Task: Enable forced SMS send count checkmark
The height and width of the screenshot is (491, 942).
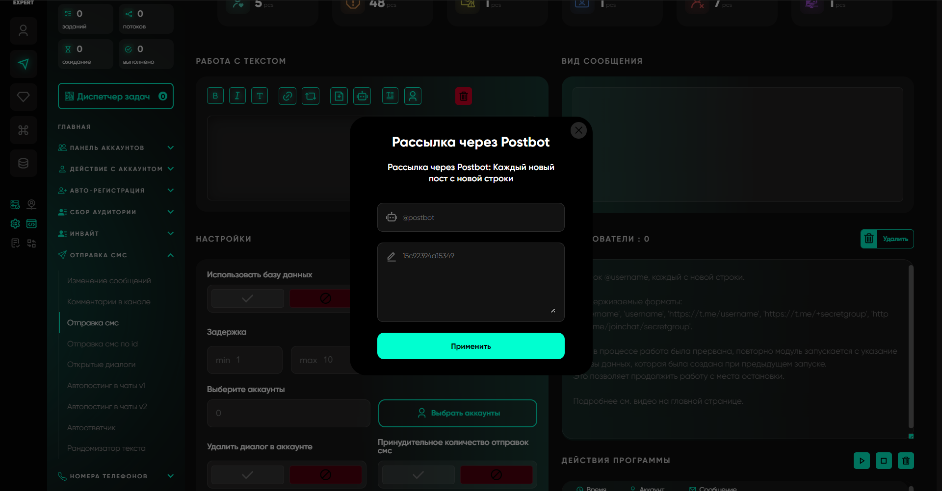Action: 418,474
